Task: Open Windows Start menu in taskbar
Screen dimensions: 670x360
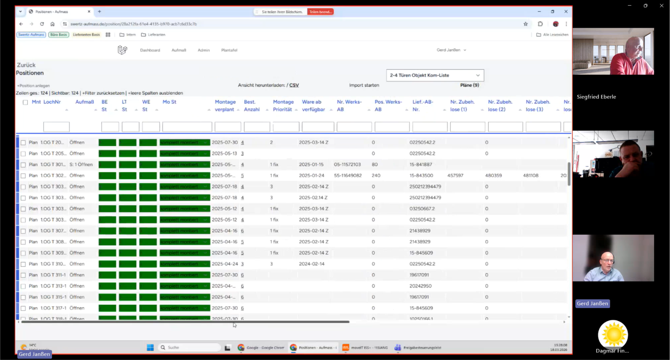Action: (150, 348)
